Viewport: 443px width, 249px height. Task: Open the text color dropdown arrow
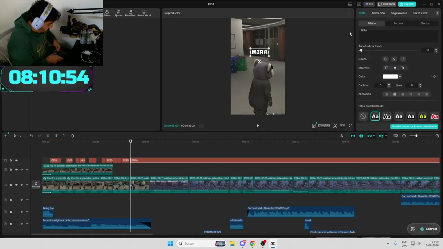(x=400, y=76)
